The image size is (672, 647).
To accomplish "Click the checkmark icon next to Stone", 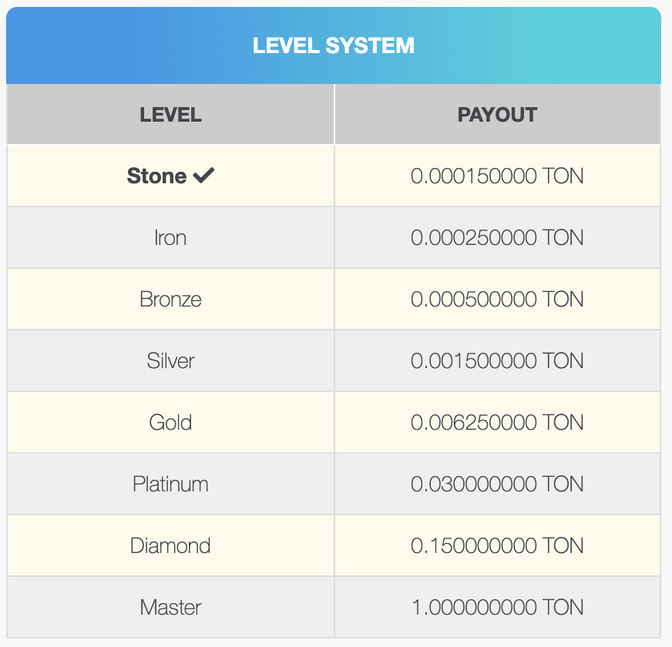I will point(203,176).
